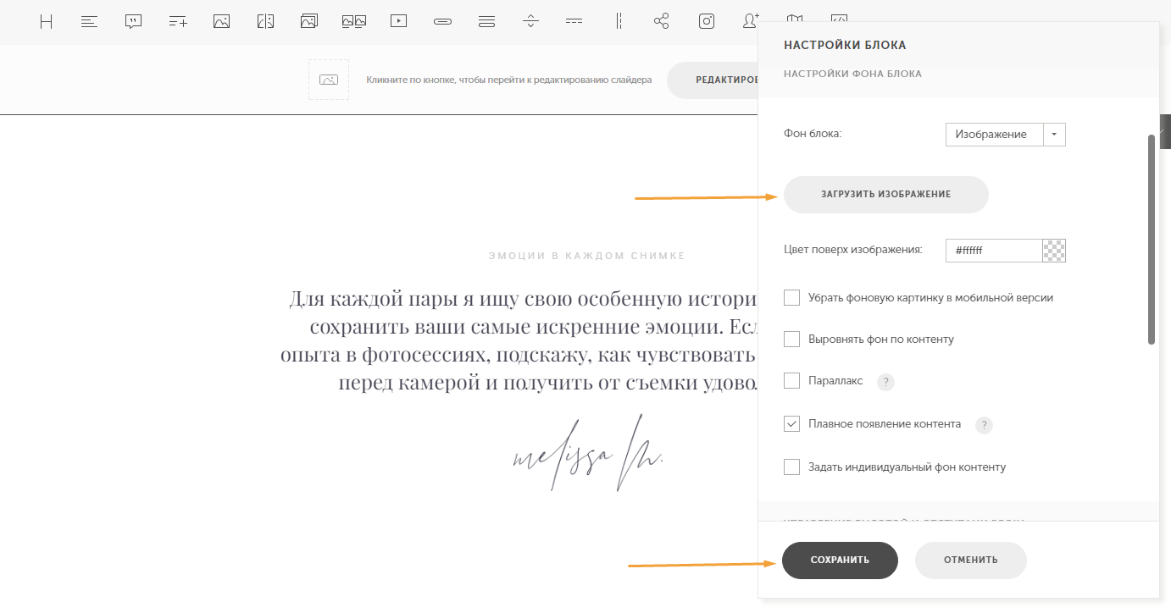Click the Настройки блока panel title
The image size is (1171, 613).
click(845, 45)
